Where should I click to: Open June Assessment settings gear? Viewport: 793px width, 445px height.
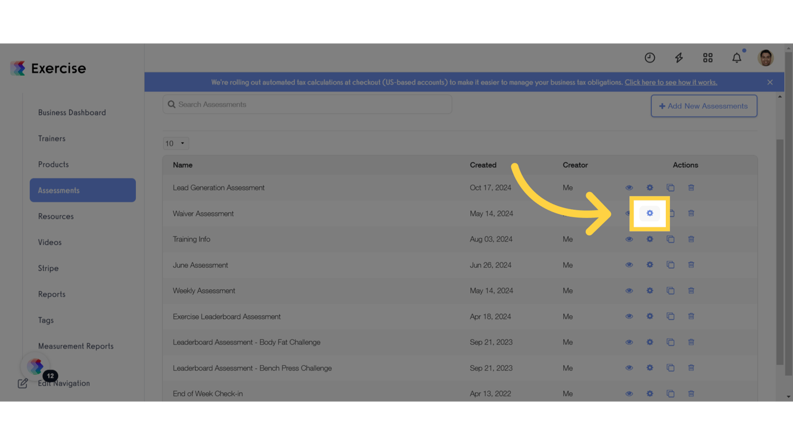[x=650, y=265]
